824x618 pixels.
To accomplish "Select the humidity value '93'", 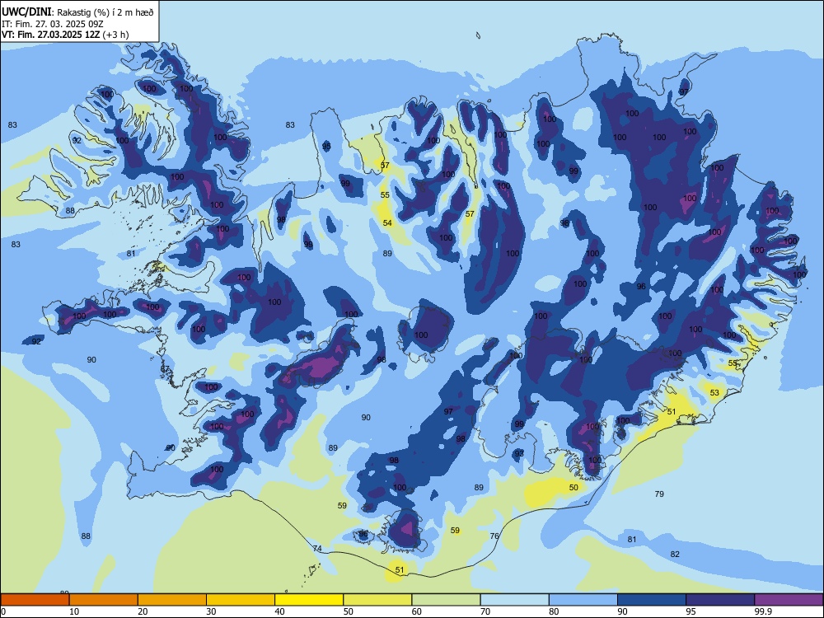I will click(519, 453).
